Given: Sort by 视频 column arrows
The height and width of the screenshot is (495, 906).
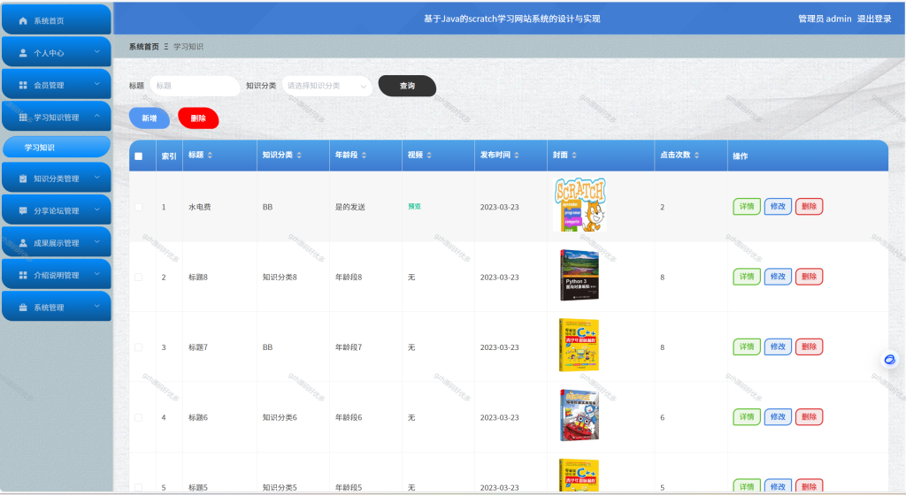Looking at the screenshot, I should (429, 156).
